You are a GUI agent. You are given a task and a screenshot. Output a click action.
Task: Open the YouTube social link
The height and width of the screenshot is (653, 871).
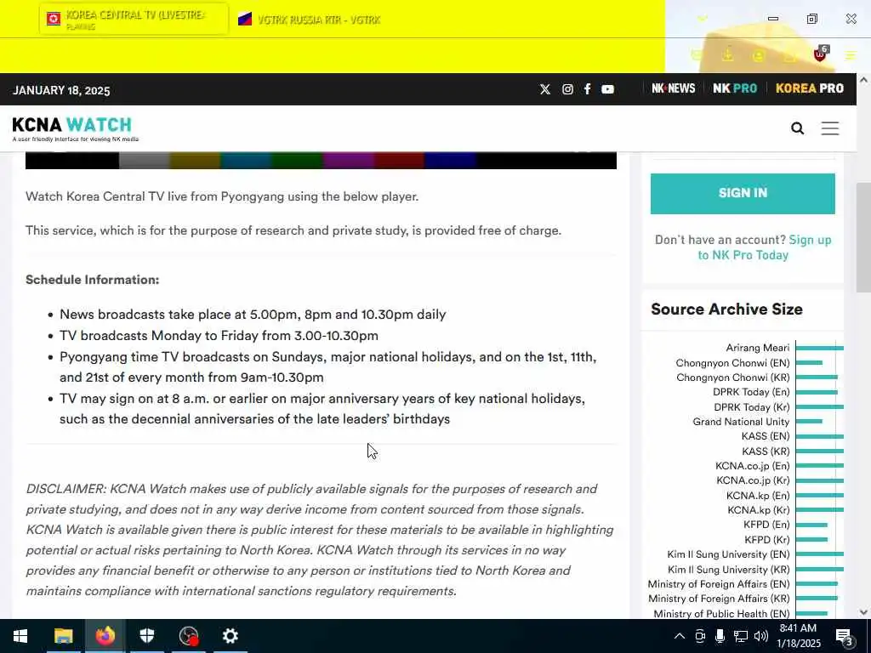point(607,89)
